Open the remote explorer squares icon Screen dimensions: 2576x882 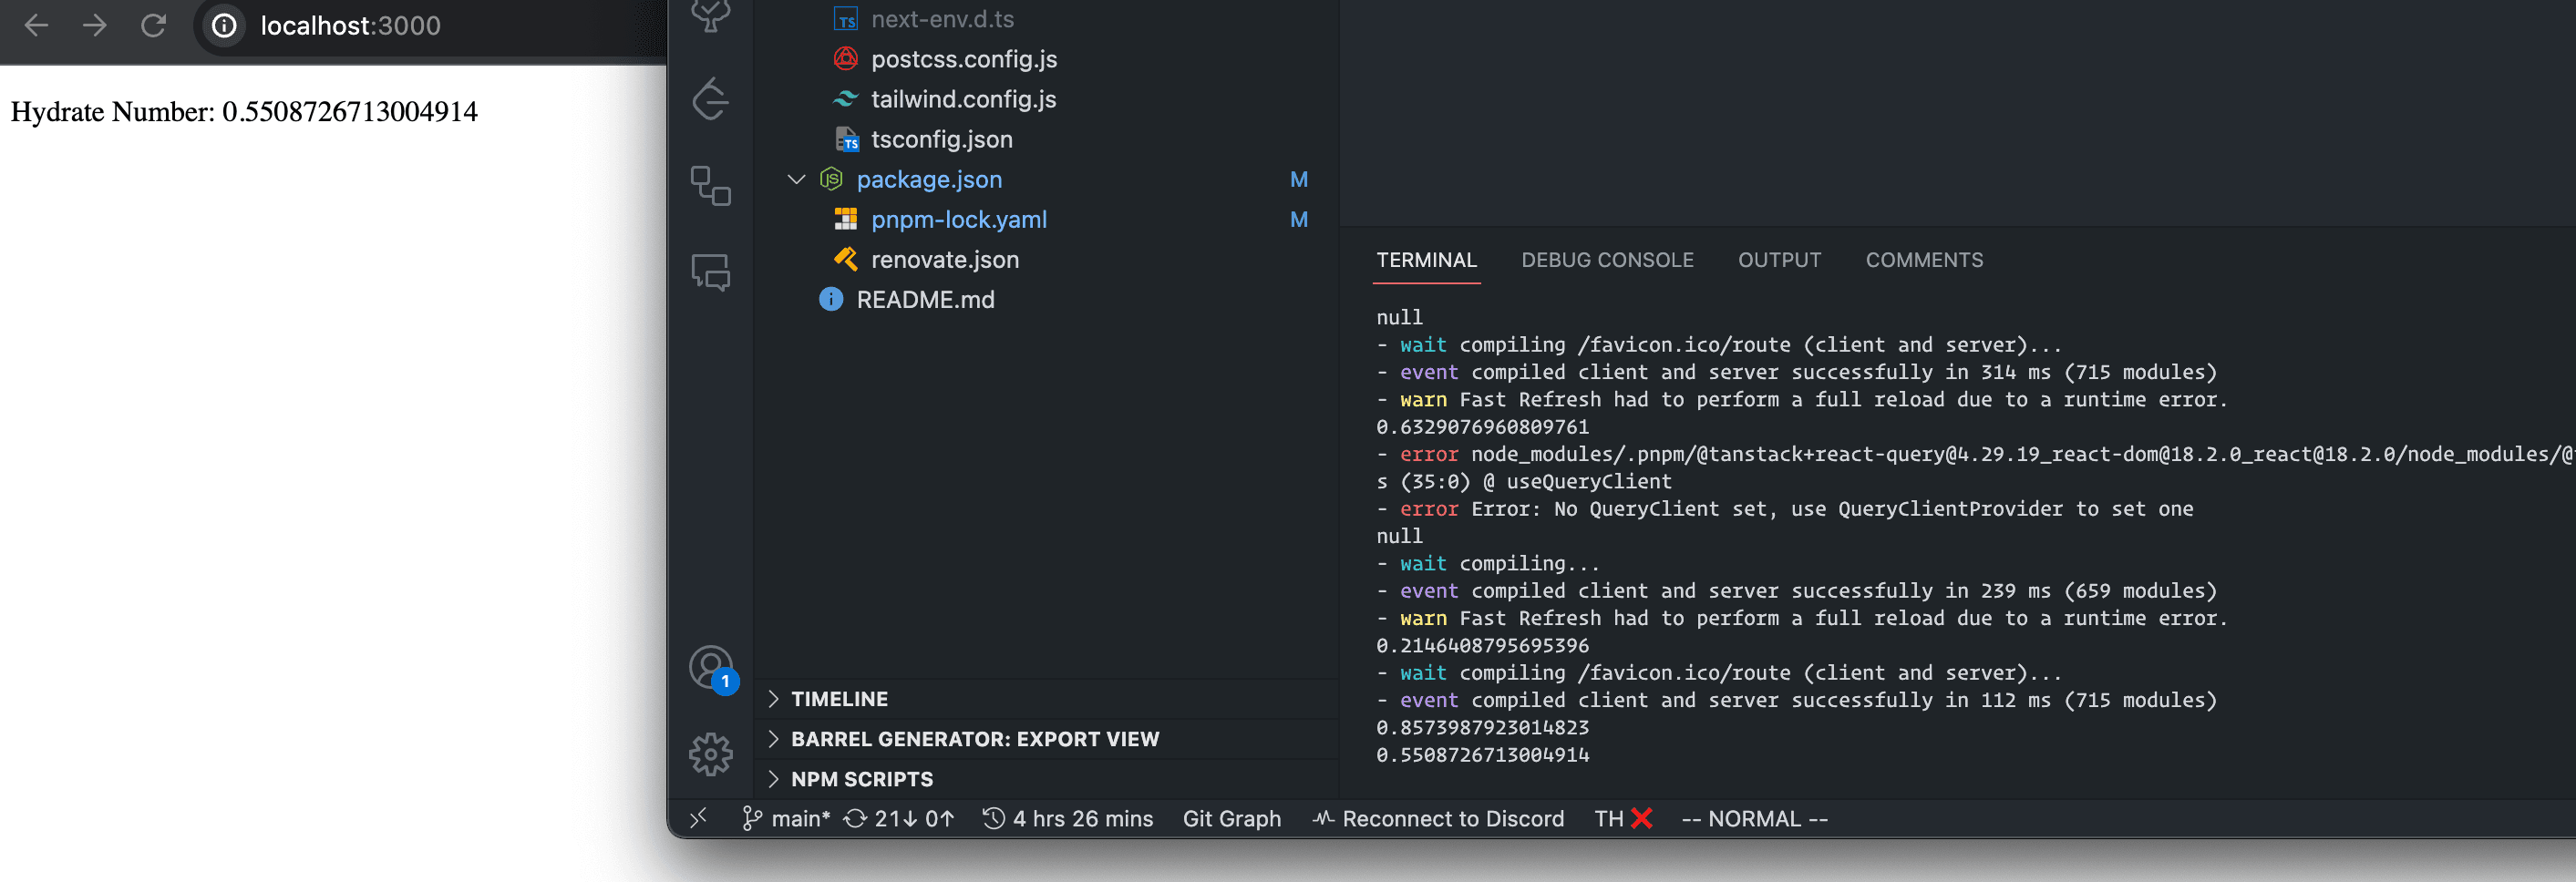pyautogui.click(x=711, y=186)
